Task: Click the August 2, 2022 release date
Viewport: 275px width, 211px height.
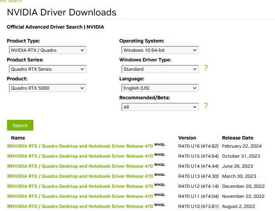Action: pyautogui.click(x=239, y=206)
